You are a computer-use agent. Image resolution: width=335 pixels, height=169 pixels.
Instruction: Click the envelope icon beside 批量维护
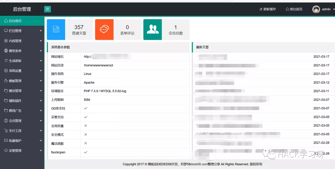[6, 140]
